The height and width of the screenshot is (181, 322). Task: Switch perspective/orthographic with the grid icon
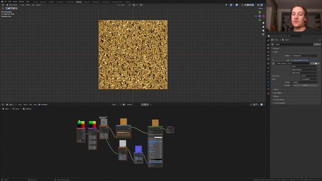point(263,34)
